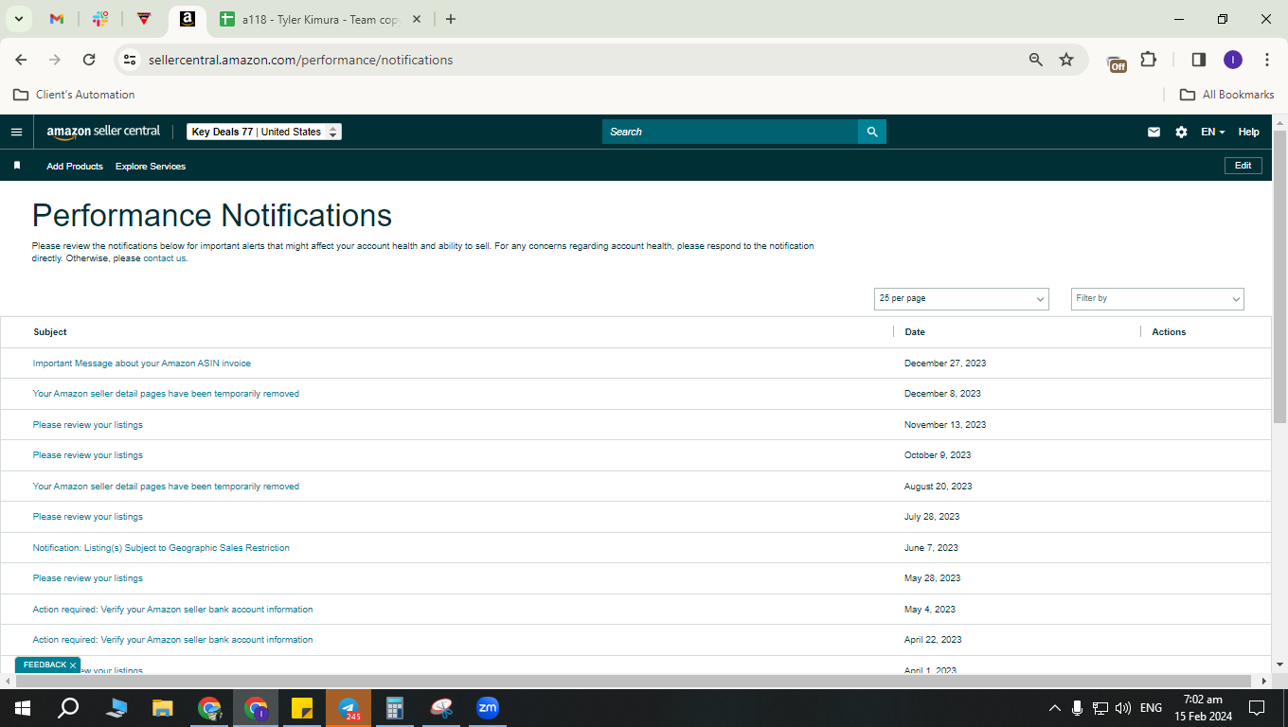
Task: Click the page vertical scrollbar
Action: [1279, 275]
